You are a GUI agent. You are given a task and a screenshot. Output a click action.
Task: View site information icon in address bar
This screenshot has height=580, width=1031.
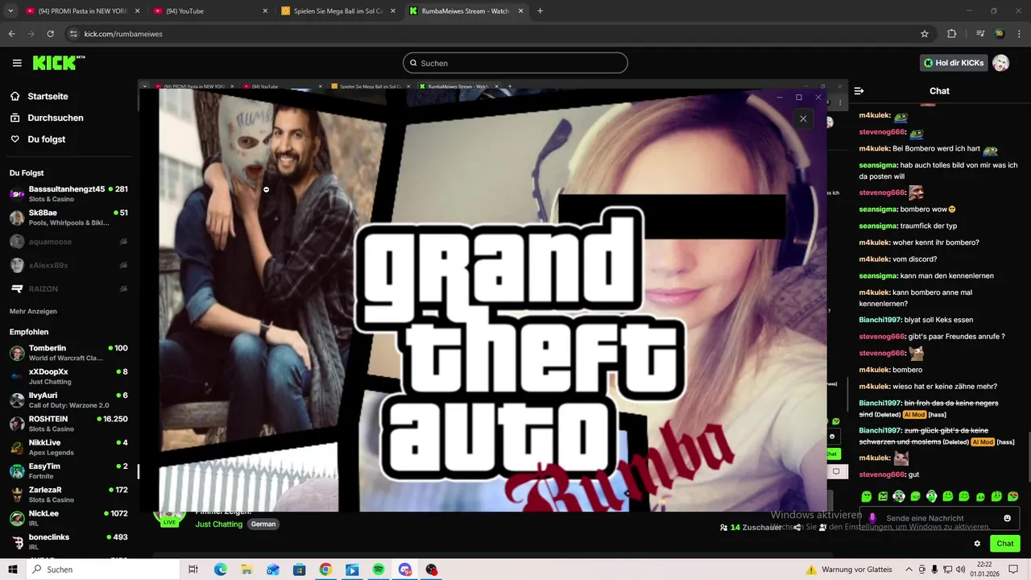tap(73, 34)
